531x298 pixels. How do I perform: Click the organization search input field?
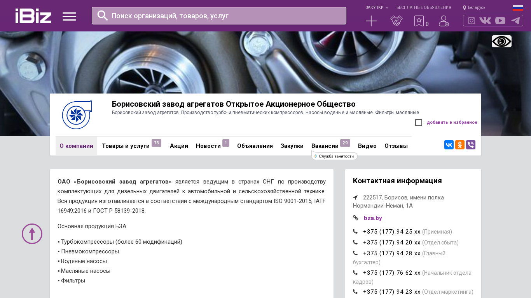[x=219, y=16]
